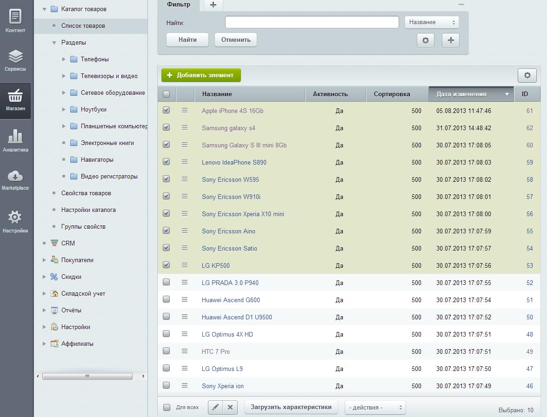Minimize the filter panel with the dash icon
The height and width of the screenshot is (417, 547).
pos(461,5)
